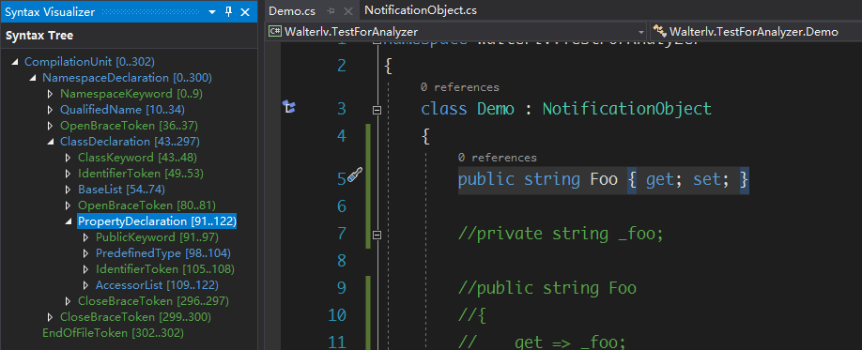Expand the BaseList [54..74) node
The image size is (862, 350).
pos(68,190)
